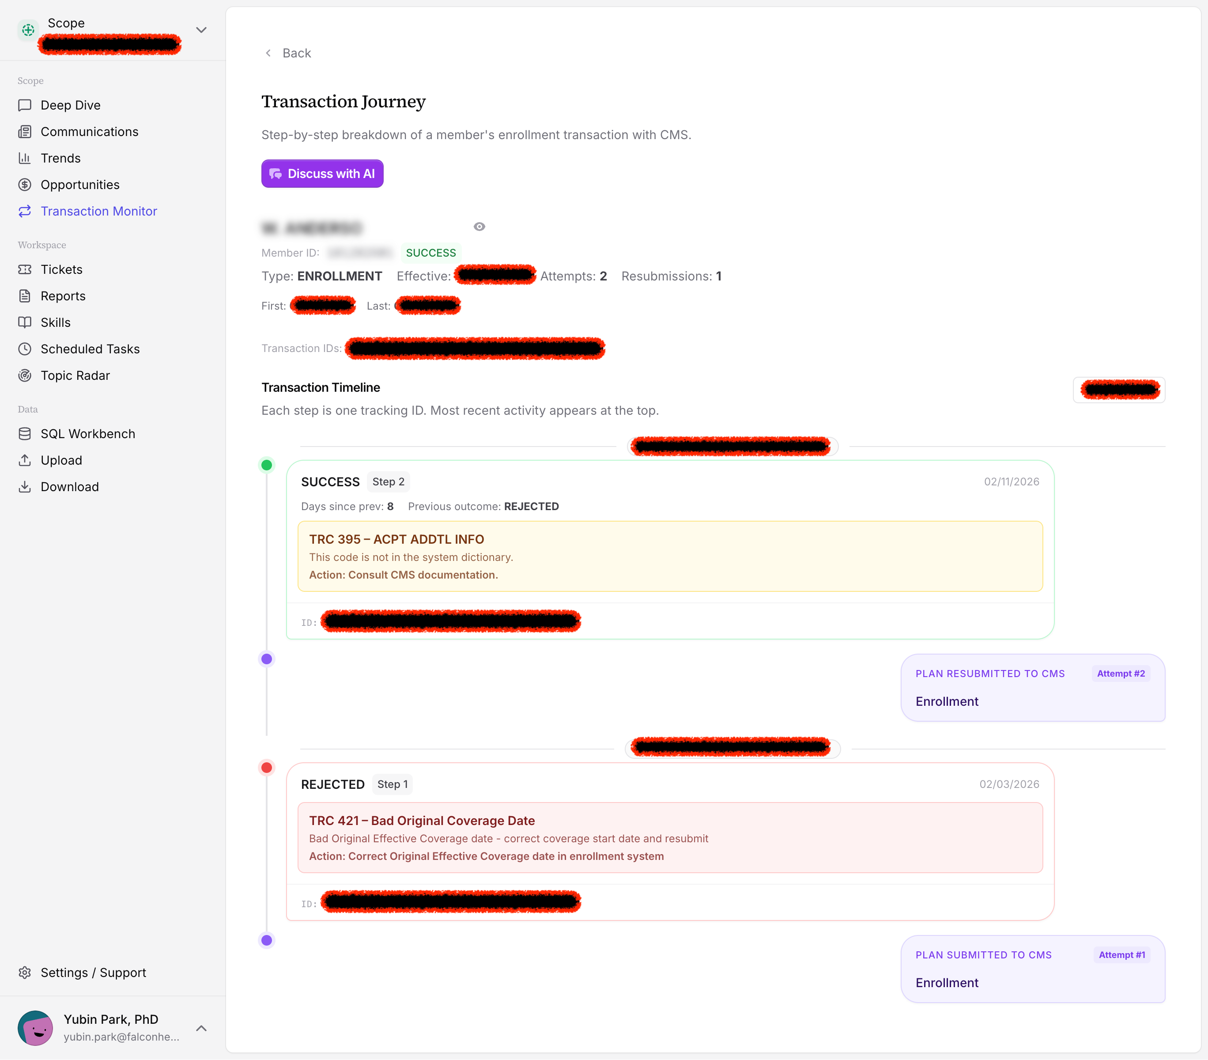
Task: Open the Topic Radar icon
Action: pos(25,375)
